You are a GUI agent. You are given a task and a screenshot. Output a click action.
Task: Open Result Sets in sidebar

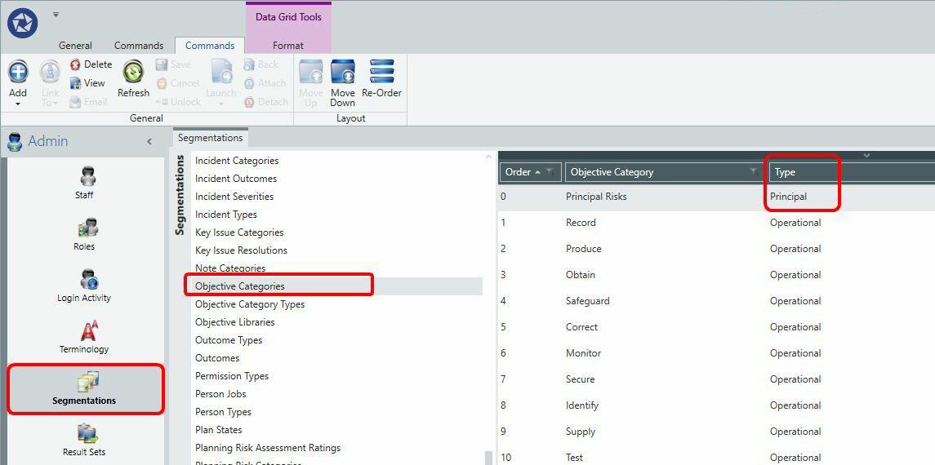click(84, 440)
